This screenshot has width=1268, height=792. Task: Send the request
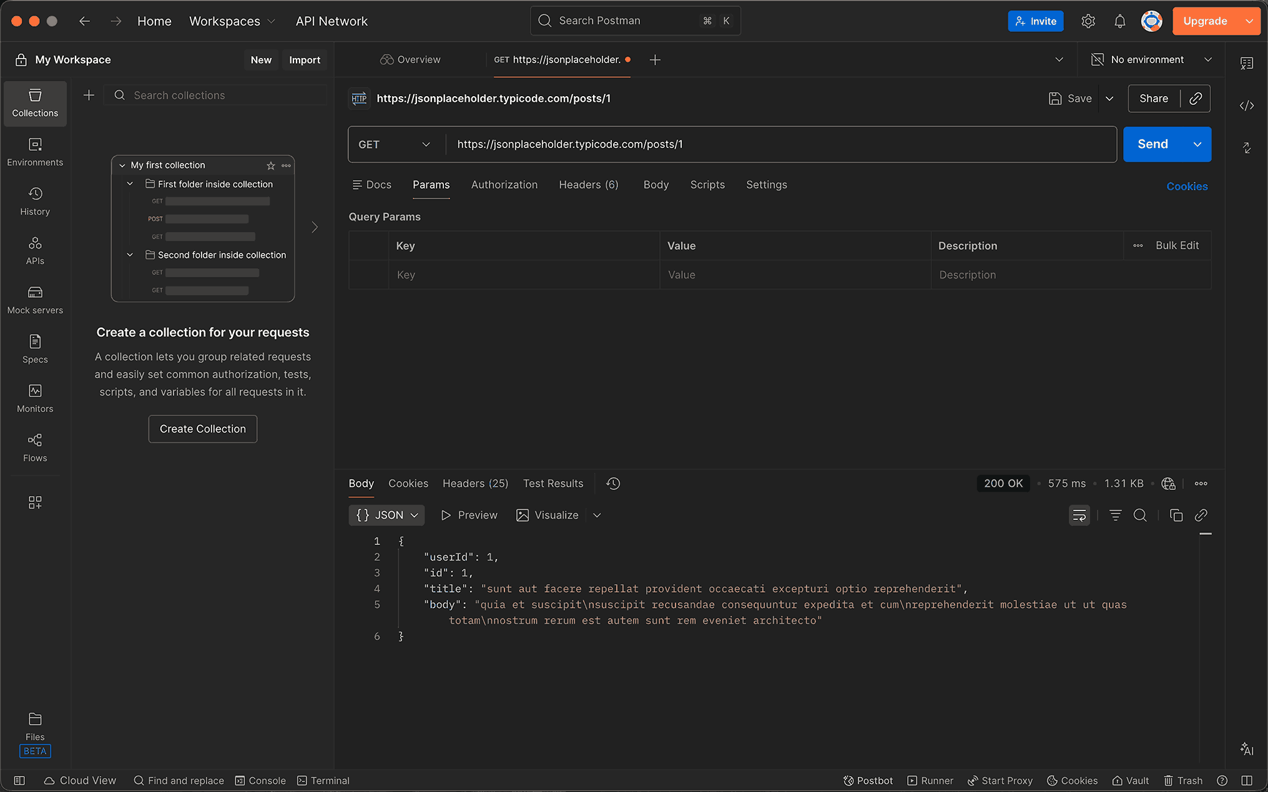click(x=1152, y=144)
